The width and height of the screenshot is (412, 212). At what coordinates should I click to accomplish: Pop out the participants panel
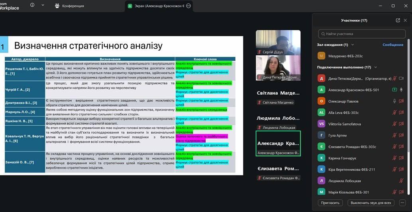(x=398, y=20)
